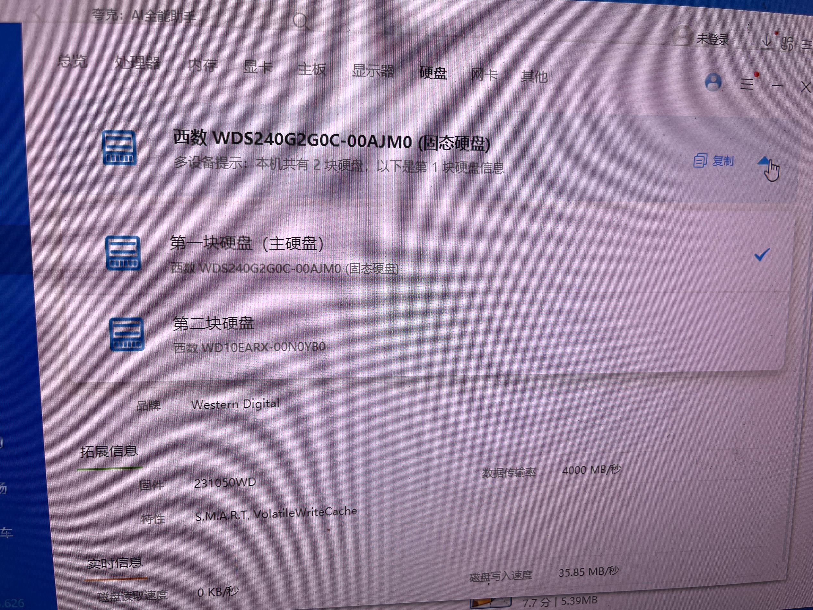Screen dimensions: 813x610
Task: Open the 其他 tab
Action: (534, 76)
